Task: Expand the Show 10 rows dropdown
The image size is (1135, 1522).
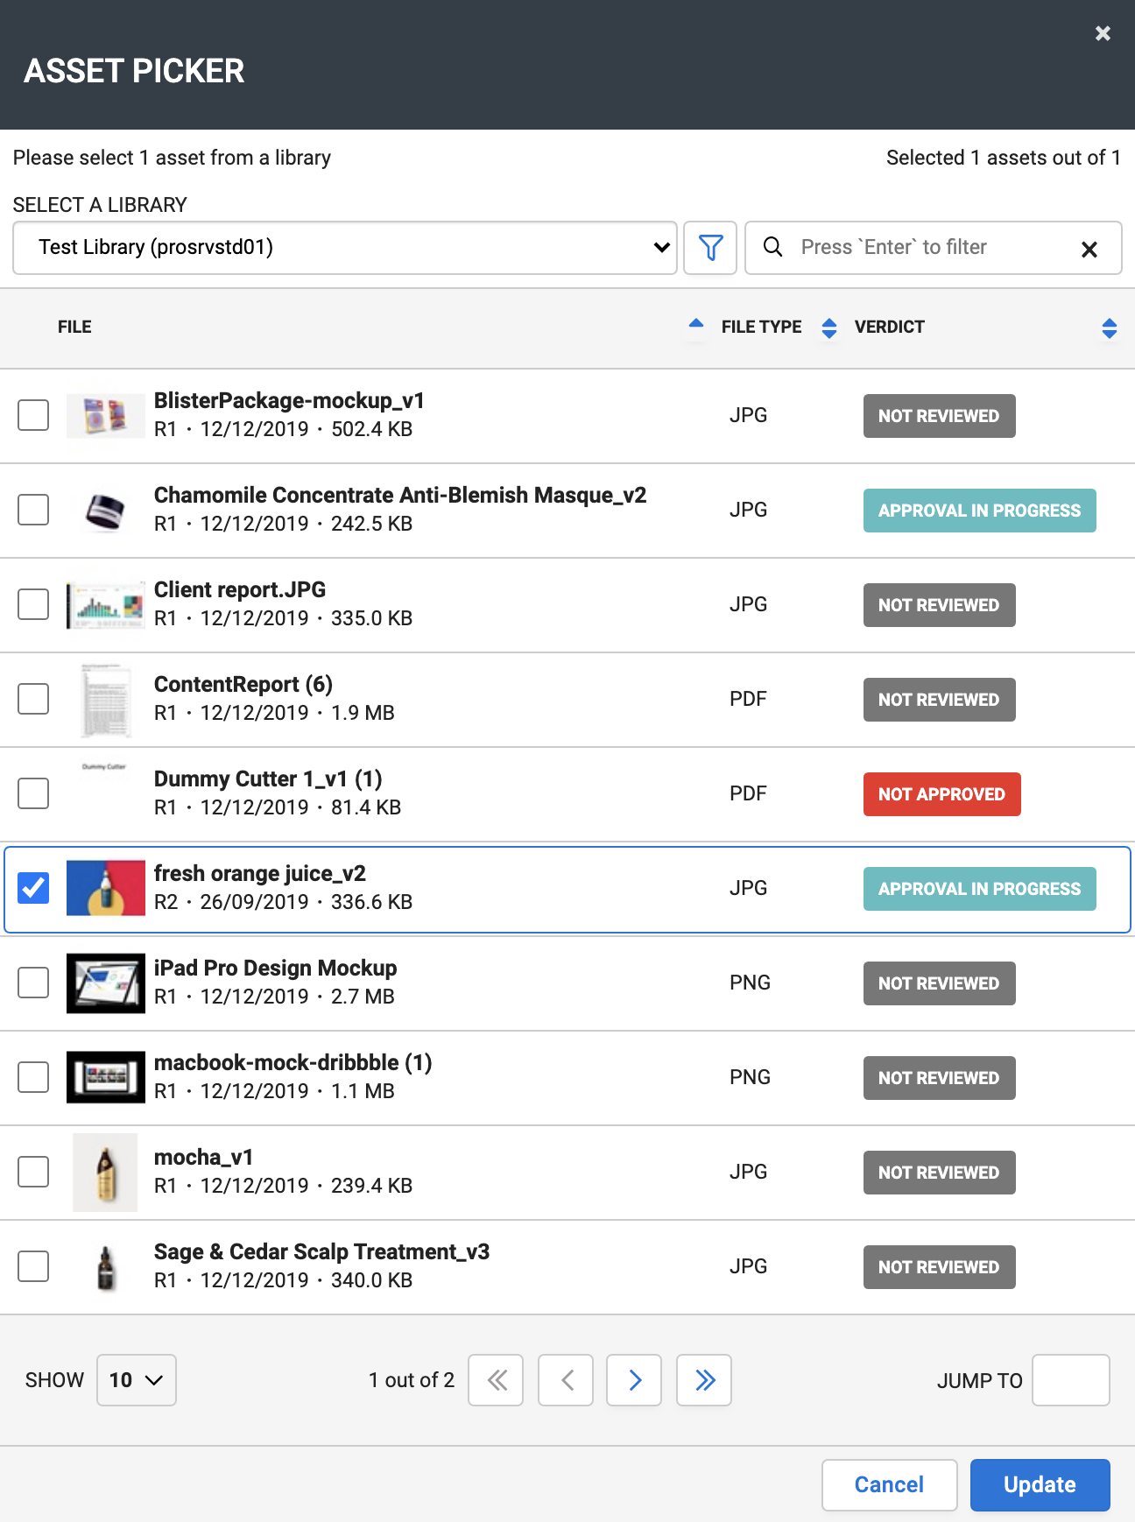Action: point(137,1380)
